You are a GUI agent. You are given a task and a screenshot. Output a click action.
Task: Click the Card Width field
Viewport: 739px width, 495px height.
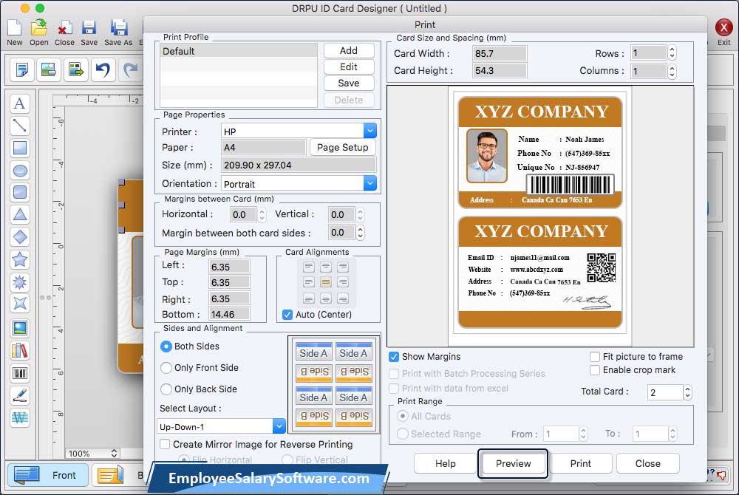[x=499, y=53]
